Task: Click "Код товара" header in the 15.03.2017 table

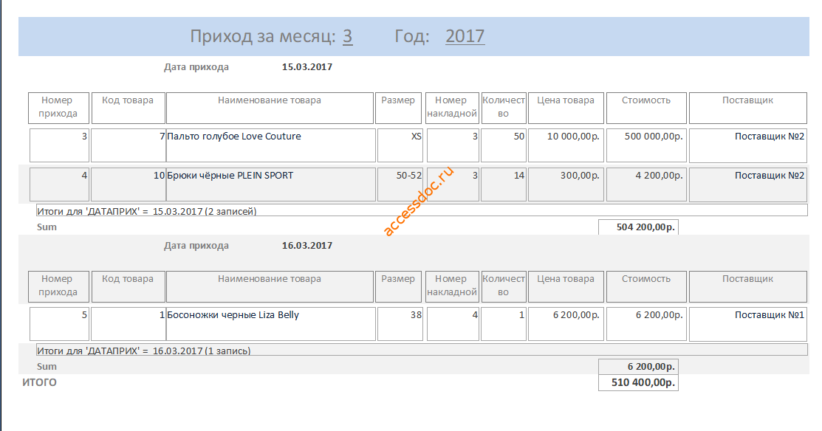Action: 129,108
